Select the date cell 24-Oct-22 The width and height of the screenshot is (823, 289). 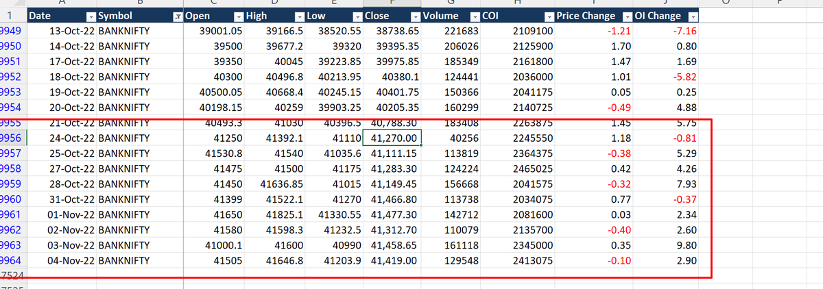[72, 138]
